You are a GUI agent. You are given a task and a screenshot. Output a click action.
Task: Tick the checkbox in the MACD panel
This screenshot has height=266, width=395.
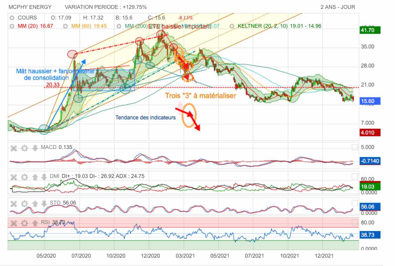coord(355,147)
